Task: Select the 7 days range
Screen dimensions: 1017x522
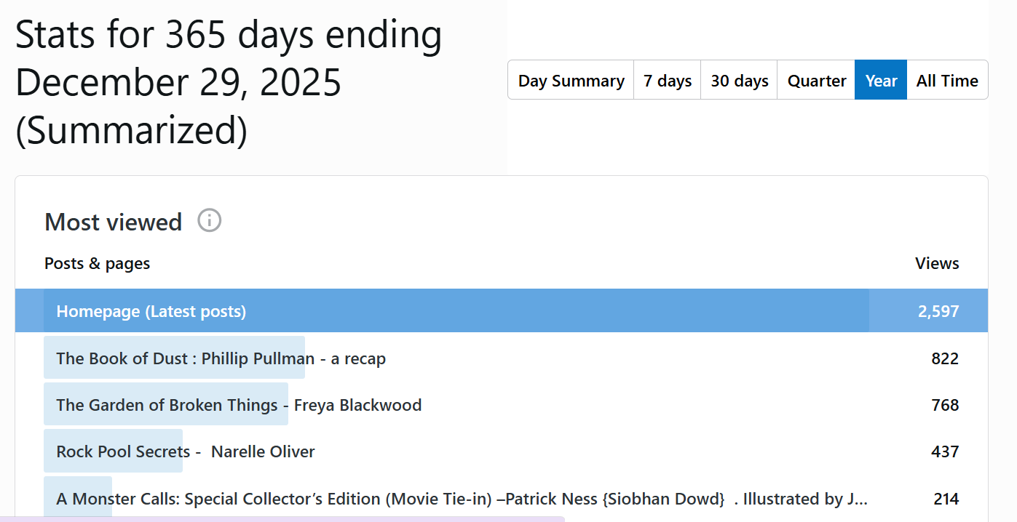Action: pos(667,81)
